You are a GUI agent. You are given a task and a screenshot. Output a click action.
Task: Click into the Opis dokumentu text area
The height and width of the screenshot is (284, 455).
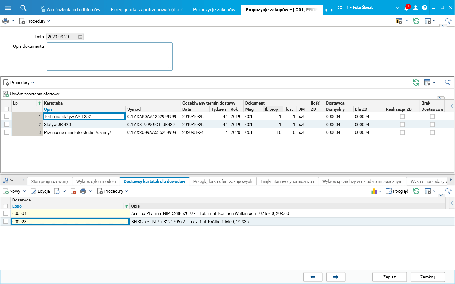point(107,57)
